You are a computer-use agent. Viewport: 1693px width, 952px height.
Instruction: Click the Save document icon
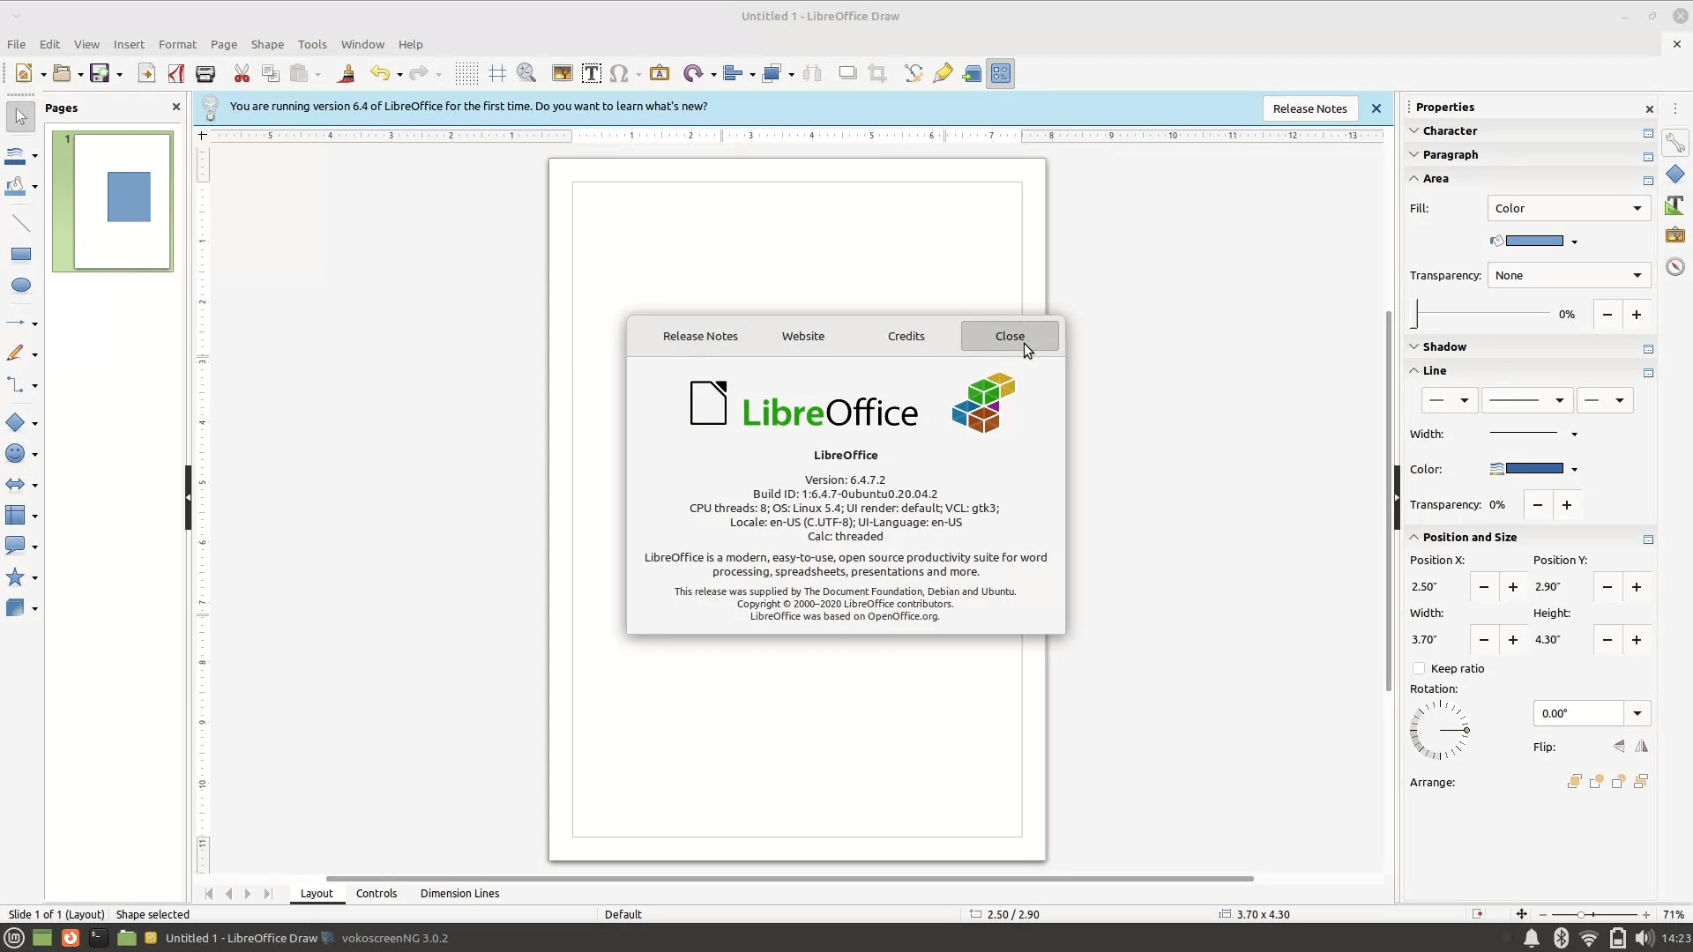100,74
